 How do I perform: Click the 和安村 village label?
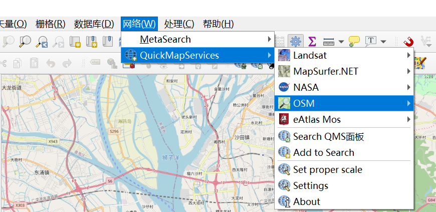[172, 81]
